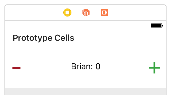
Task: Click the battery icon in status bar
Action: coord(157,25)
